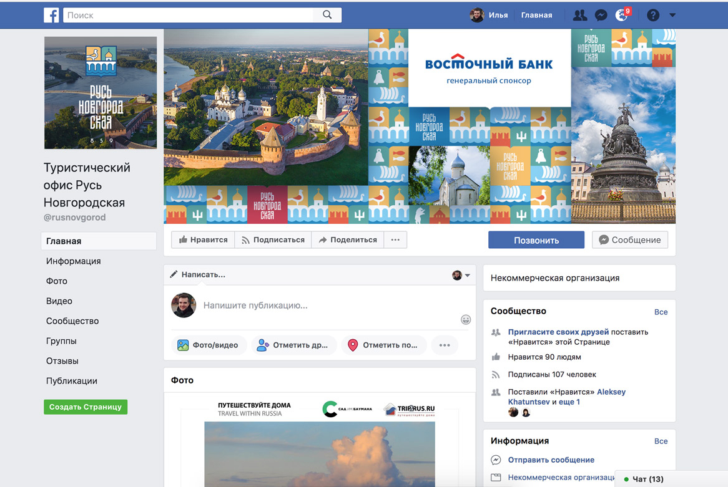Open the quick help question icon
This screenshot has height=487, width=728.
coord(653,16)
